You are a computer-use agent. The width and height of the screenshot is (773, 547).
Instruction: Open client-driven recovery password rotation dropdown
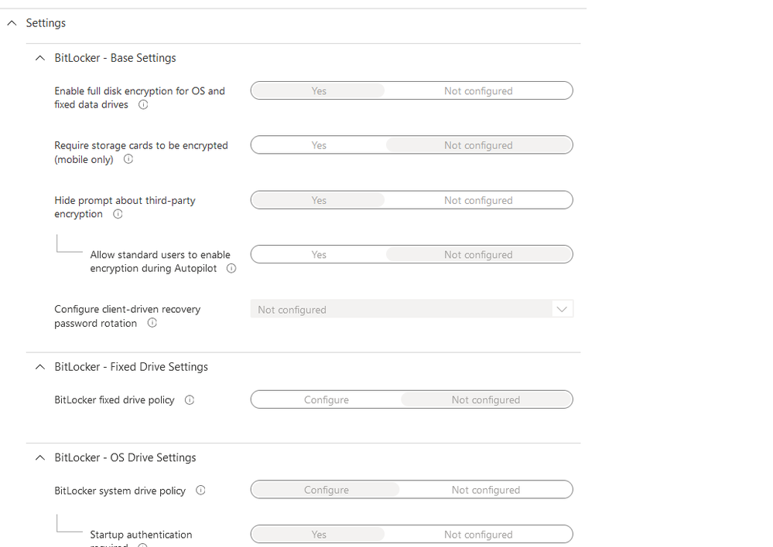[412, 310]
